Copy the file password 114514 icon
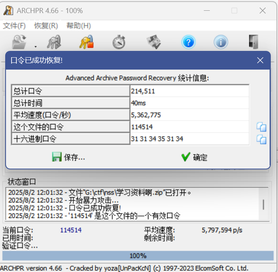The width and height of the screenshot is (278, 272). (x=261, y=127)
